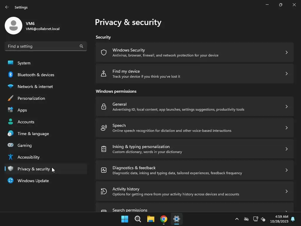This screenshot has height=226, width=301.
Task: Click the Personalization paintbrush icon
Action: coord(11,98)
